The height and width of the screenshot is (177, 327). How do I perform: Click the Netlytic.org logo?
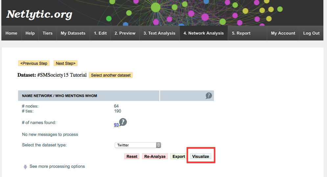tap(39, 14)
